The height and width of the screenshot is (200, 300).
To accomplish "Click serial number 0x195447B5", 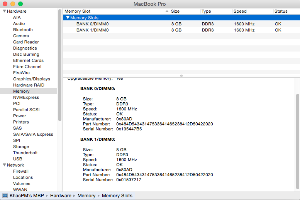I will click(x=129, y=129).
